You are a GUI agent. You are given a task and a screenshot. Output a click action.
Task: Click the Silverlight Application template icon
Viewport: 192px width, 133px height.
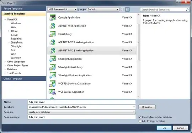point(53,59)
